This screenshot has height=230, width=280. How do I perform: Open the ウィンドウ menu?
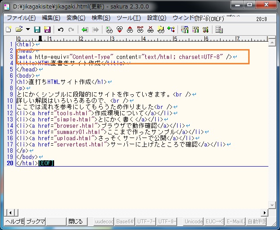click(x=183, y=18)
